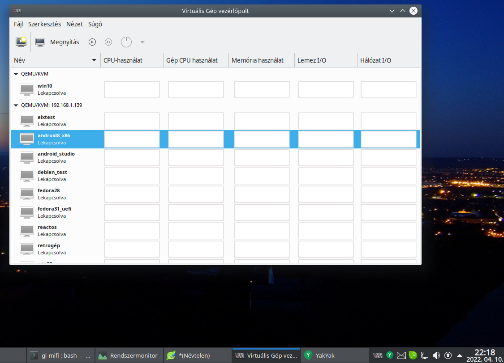Select the fedora31_uefi virtual machine

[215, 212]
